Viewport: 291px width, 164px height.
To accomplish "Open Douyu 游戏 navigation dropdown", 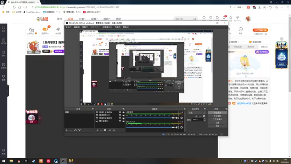I will 107,19.
